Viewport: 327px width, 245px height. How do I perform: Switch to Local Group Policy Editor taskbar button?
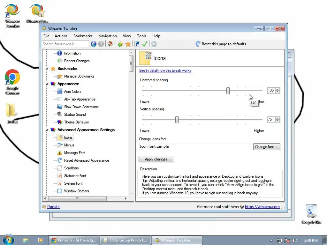tap(125, 240)
